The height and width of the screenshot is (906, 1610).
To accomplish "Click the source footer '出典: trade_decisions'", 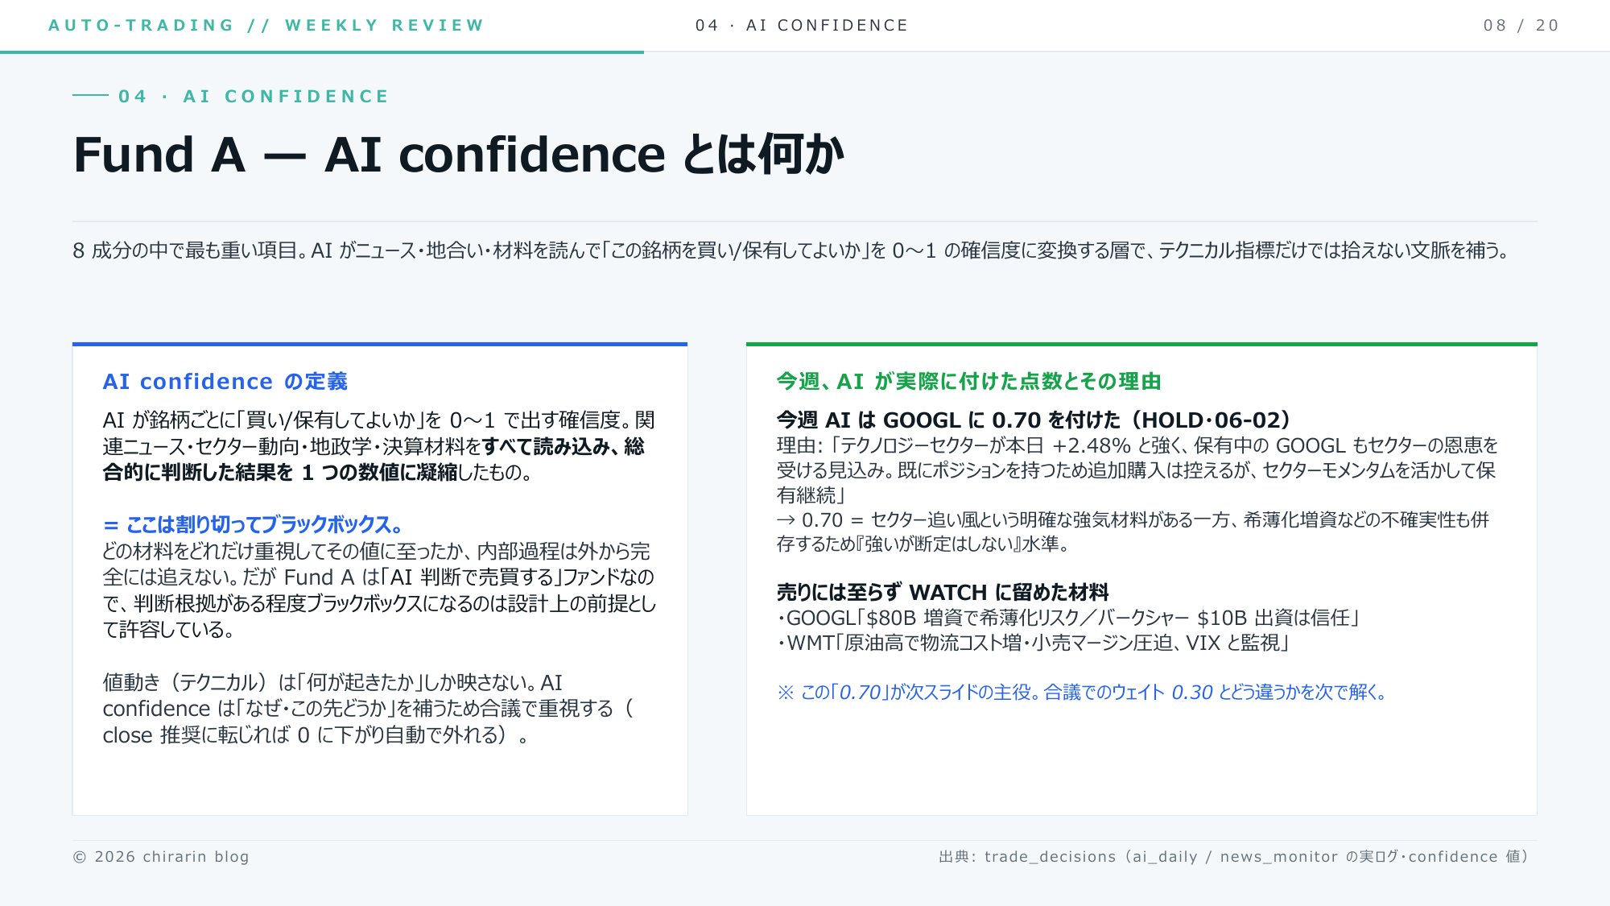I will click(x=1234, y=857).
